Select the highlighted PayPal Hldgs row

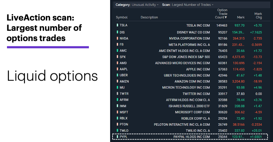pos(190,137)
